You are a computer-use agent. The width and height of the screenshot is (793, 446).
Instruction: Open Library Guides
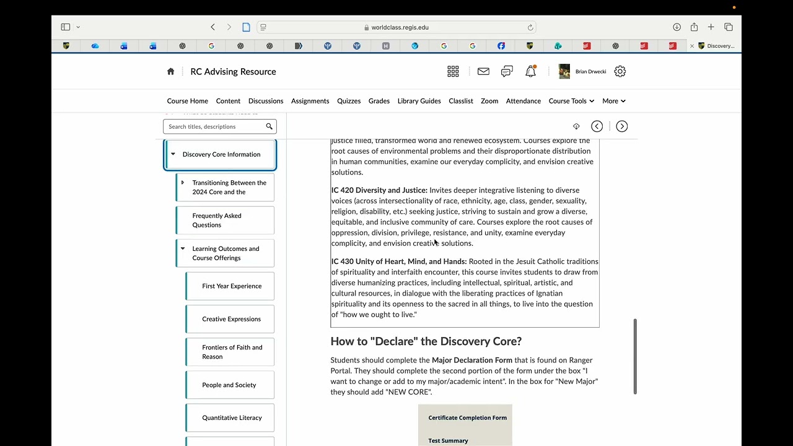(419, 101)
